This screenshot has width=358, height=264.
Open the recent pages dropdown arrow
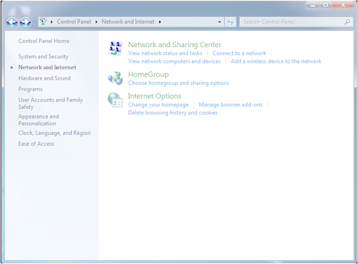coord(34,22)
